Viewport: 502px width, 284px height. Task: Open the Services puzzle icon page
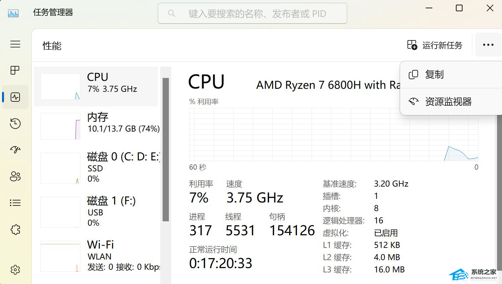pos(15,229)
